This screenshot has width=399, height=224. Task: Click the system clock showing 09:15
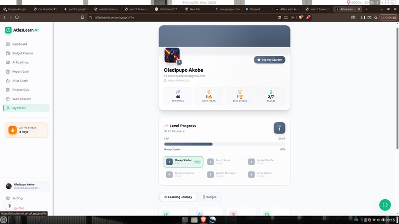390,220
